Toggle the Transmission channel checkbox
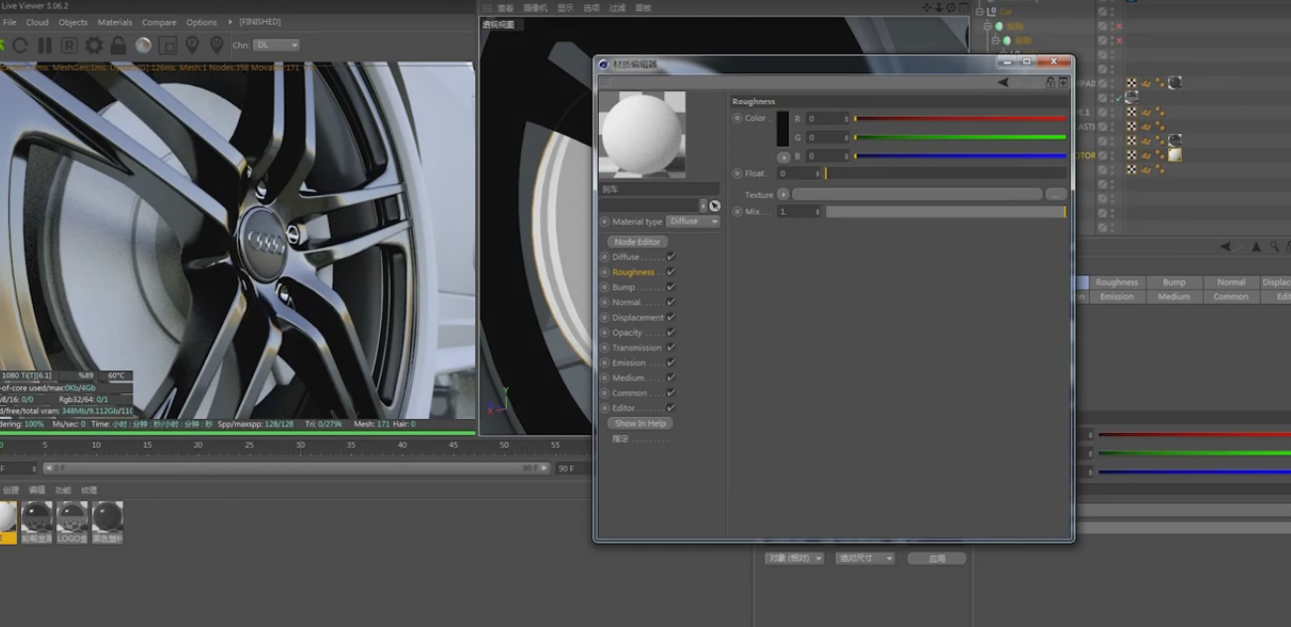Viewport: 1291px width, 627px height. pyautogui.click(x=671, y=348)
